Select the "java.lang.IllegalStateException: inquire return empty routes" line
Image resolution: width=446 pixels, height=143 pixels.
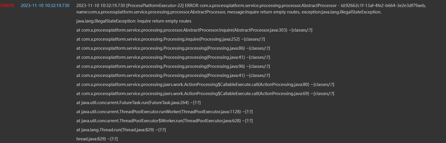click(x=134, y=21)
